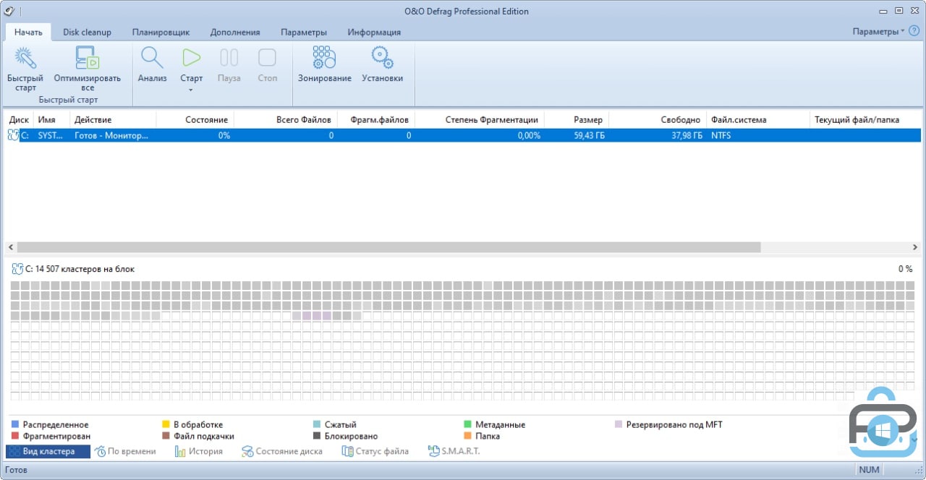The height and width of the screenshot is (480, 926).
Task: Switch to По времени view
Action: (x=125, y=451)
